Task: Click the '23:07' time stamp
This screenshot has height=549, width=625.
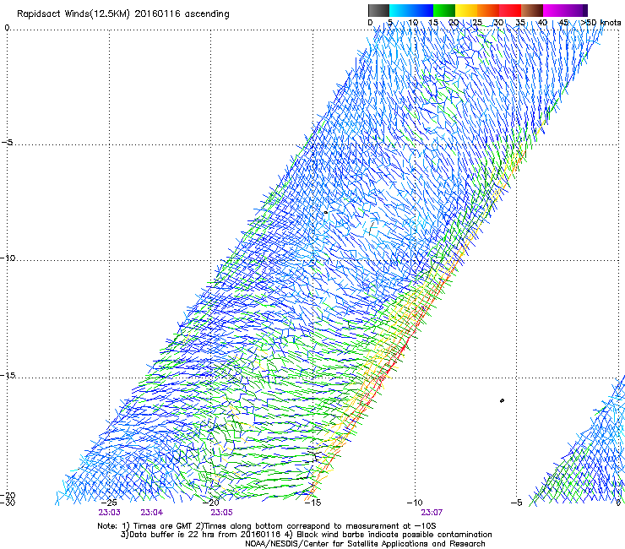Action: point(432,513)
